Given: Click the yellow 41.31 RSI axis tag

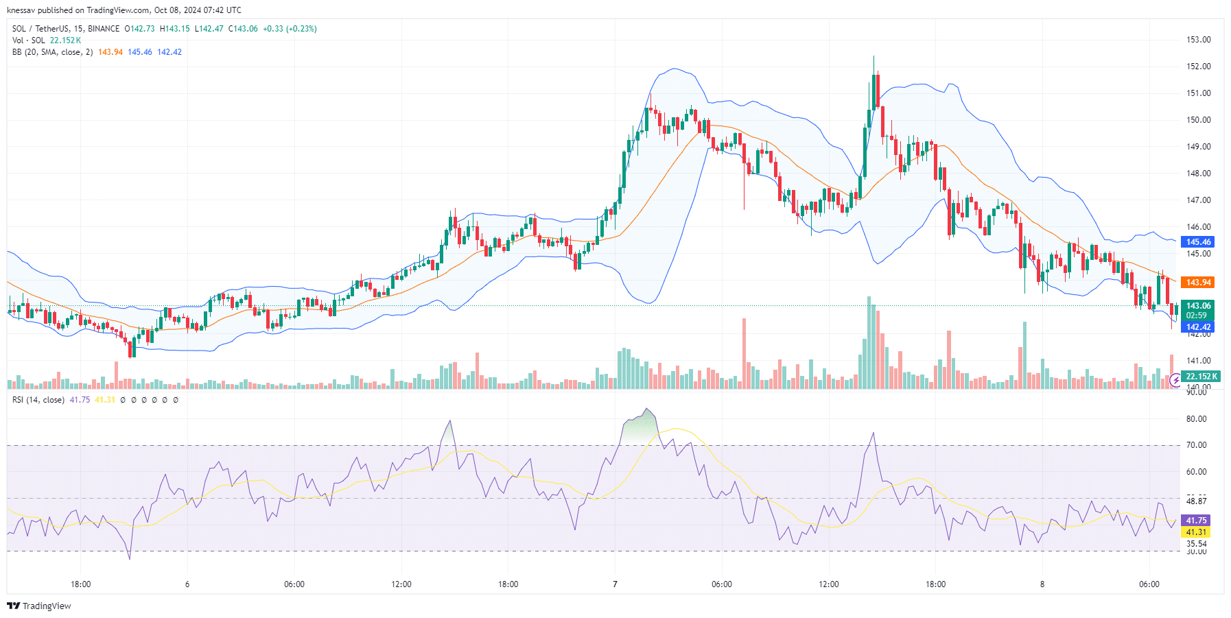Looking at the screenshot, I should [x=1196, y=532].
